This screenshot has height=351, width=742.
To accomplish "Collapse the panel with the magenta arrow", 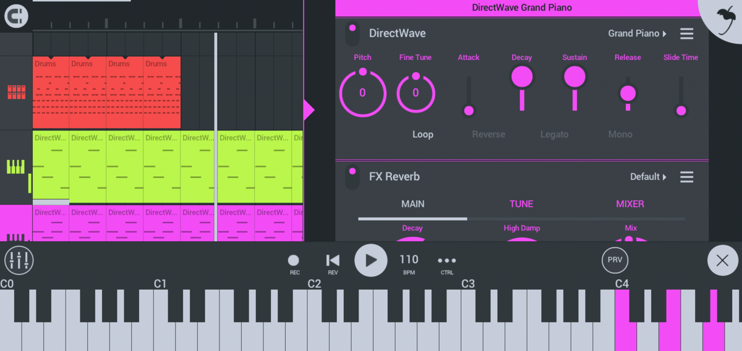I will (x=309, y=111).
